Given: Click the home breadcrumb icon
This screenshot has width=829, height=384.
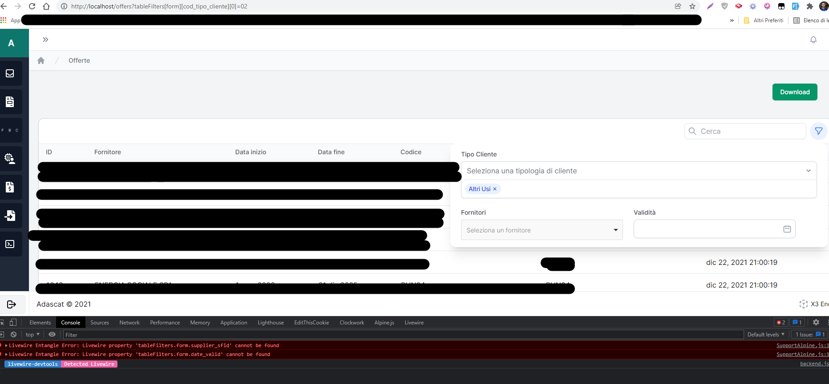Looking at the screenshot, I should (41, 60).
